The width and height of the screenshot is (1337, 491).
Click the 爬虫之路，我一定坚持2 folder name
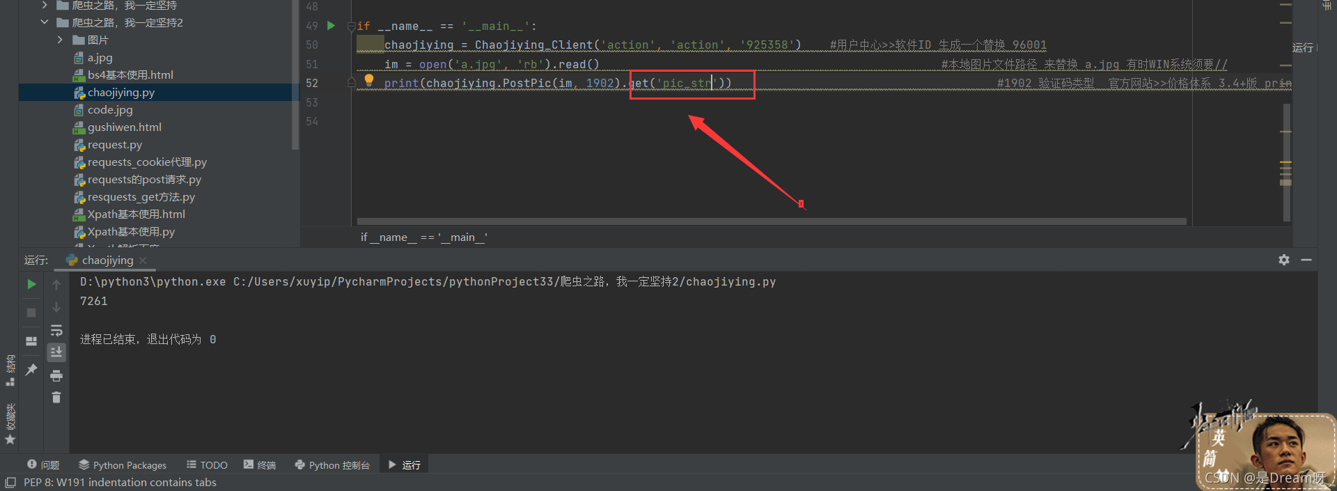point(128,22)
